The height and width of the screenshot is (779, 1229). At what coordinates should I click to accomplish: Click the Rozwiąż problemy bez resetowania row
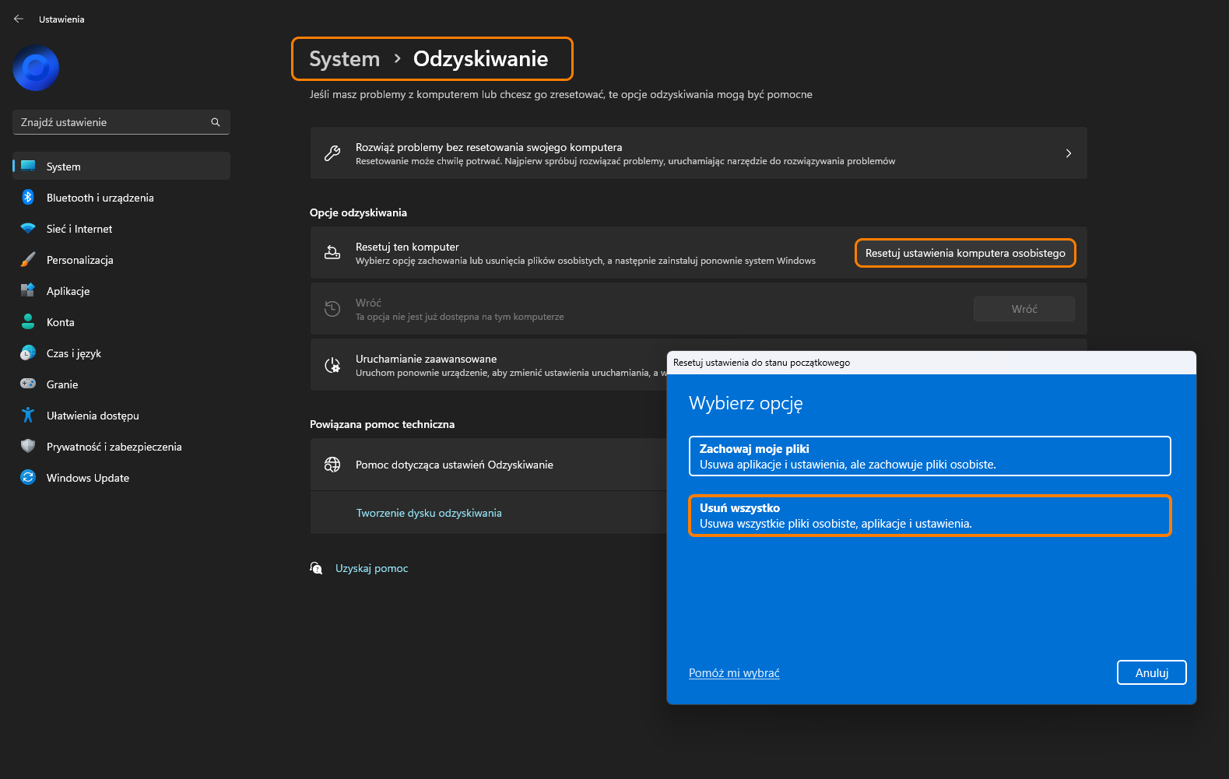click(x=698, y=153)
